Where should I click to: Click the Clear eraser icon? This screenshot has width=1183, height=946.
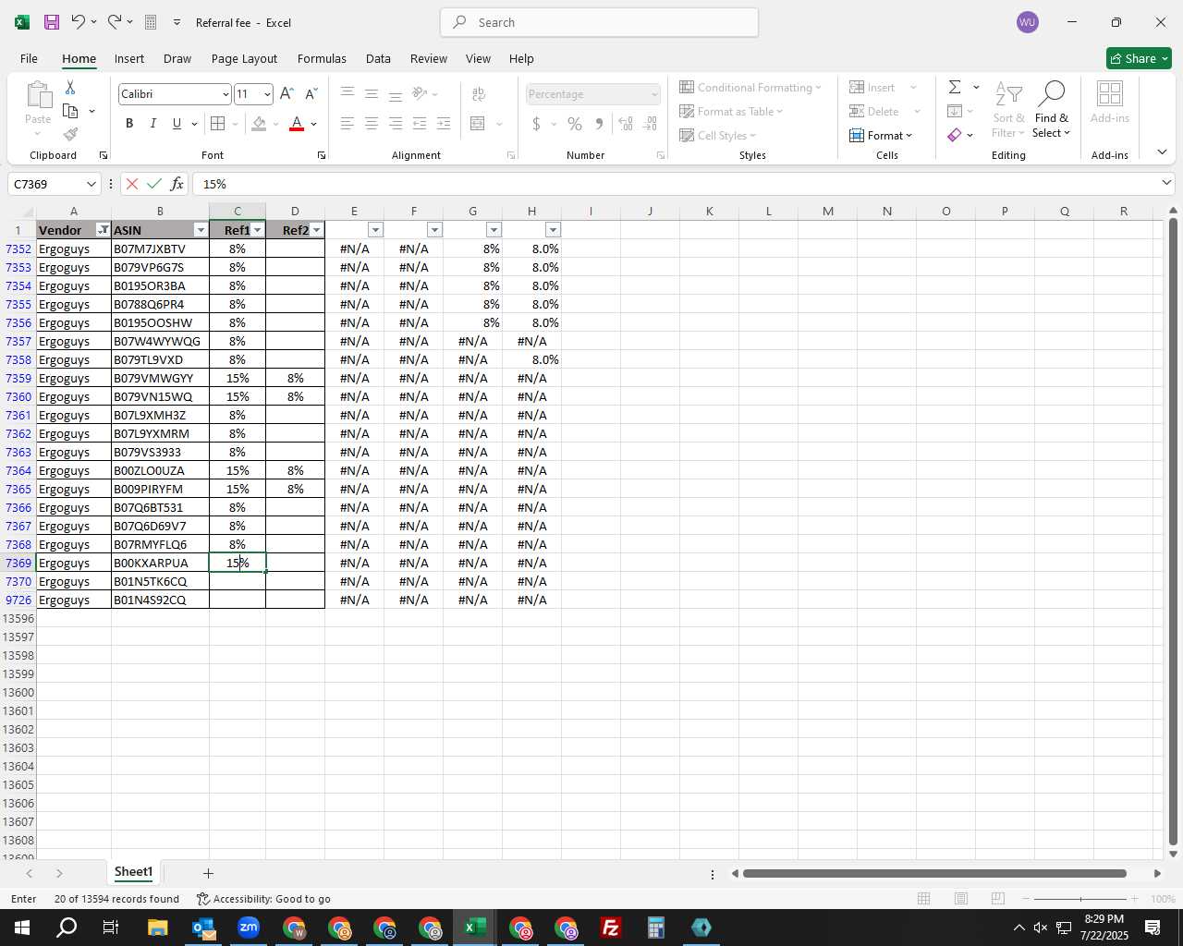[955, 135]
